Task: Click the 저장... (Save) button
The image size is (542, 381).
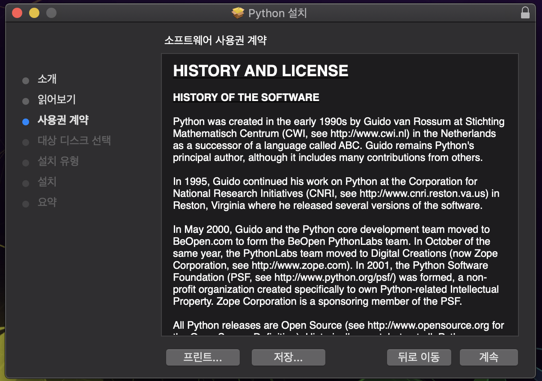Action: tap(288, 357)
